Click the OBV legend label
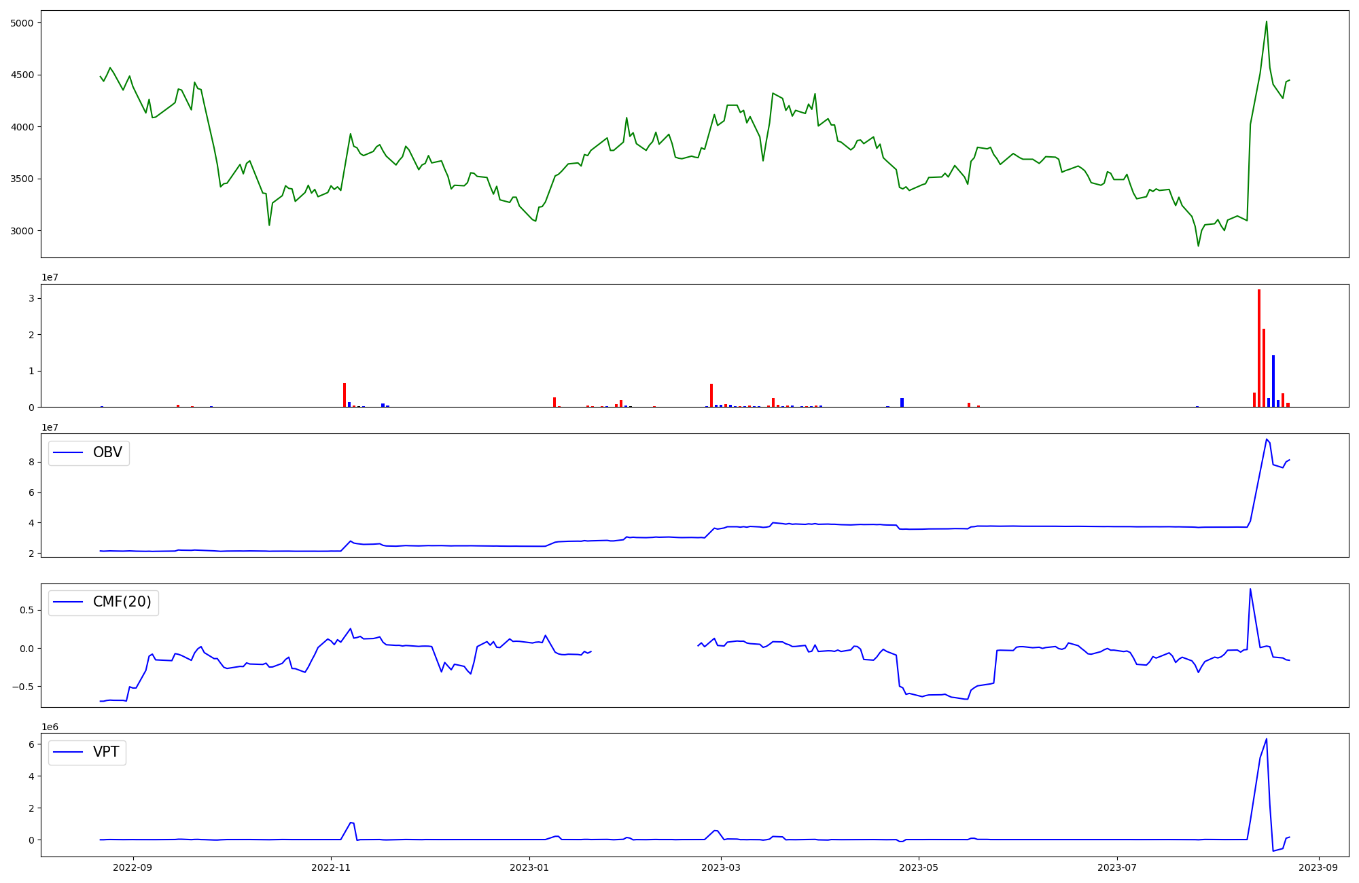1359x883 pixels. pyautogui.click(x=107, y=453)
